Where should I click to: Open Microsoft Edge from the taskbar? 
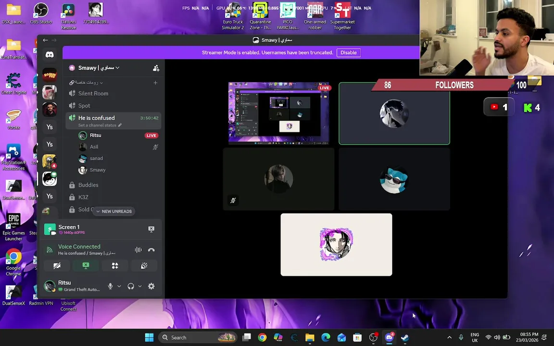point(326,337)
